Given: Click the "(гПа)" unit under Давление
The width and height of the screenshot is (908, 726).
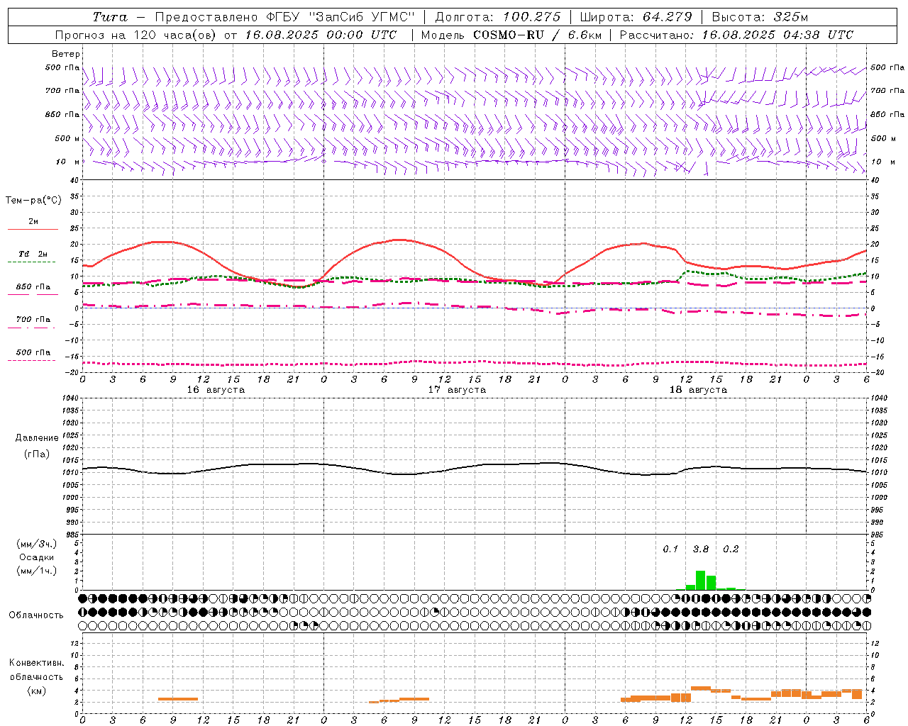Looking at the screenshot, I should point(37,454).
